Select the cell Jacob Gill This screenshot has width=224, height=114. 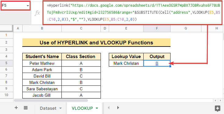42,95
